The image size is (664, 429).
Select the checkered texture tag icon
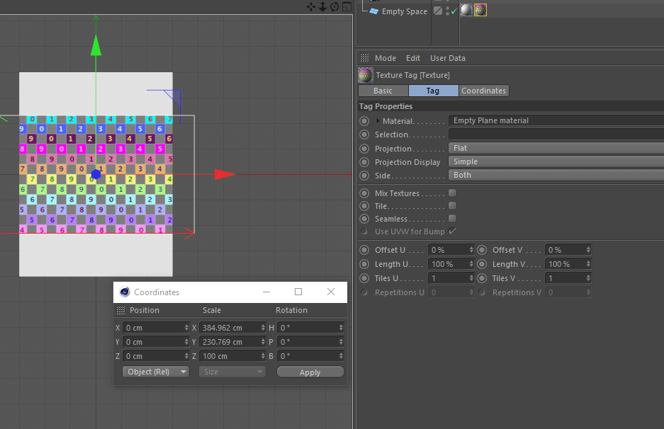(480, 10)
